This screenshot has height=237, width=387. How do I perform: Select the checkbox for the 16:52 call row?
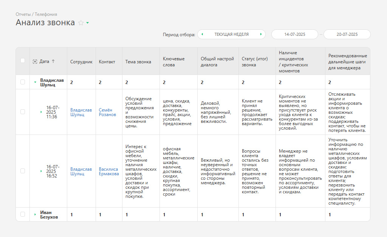pyautogui.click(x=23, y=171)
